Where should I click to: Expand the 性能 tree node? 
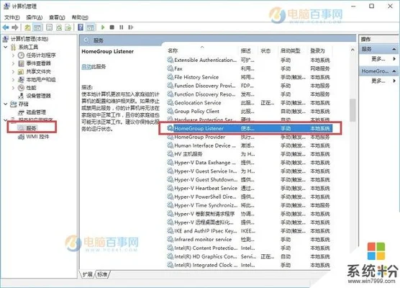13,88
